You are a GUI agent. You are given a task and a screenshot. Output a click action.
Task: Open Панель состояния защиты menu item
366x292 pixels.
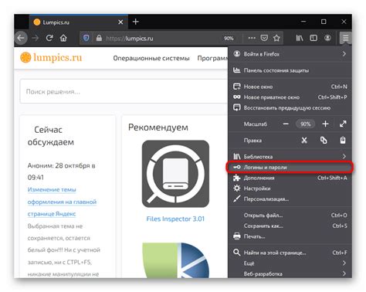click(x=290, y=70)
